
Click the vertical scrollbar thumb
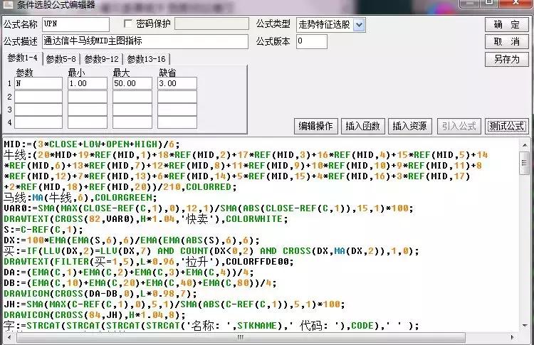coord(525,164)
